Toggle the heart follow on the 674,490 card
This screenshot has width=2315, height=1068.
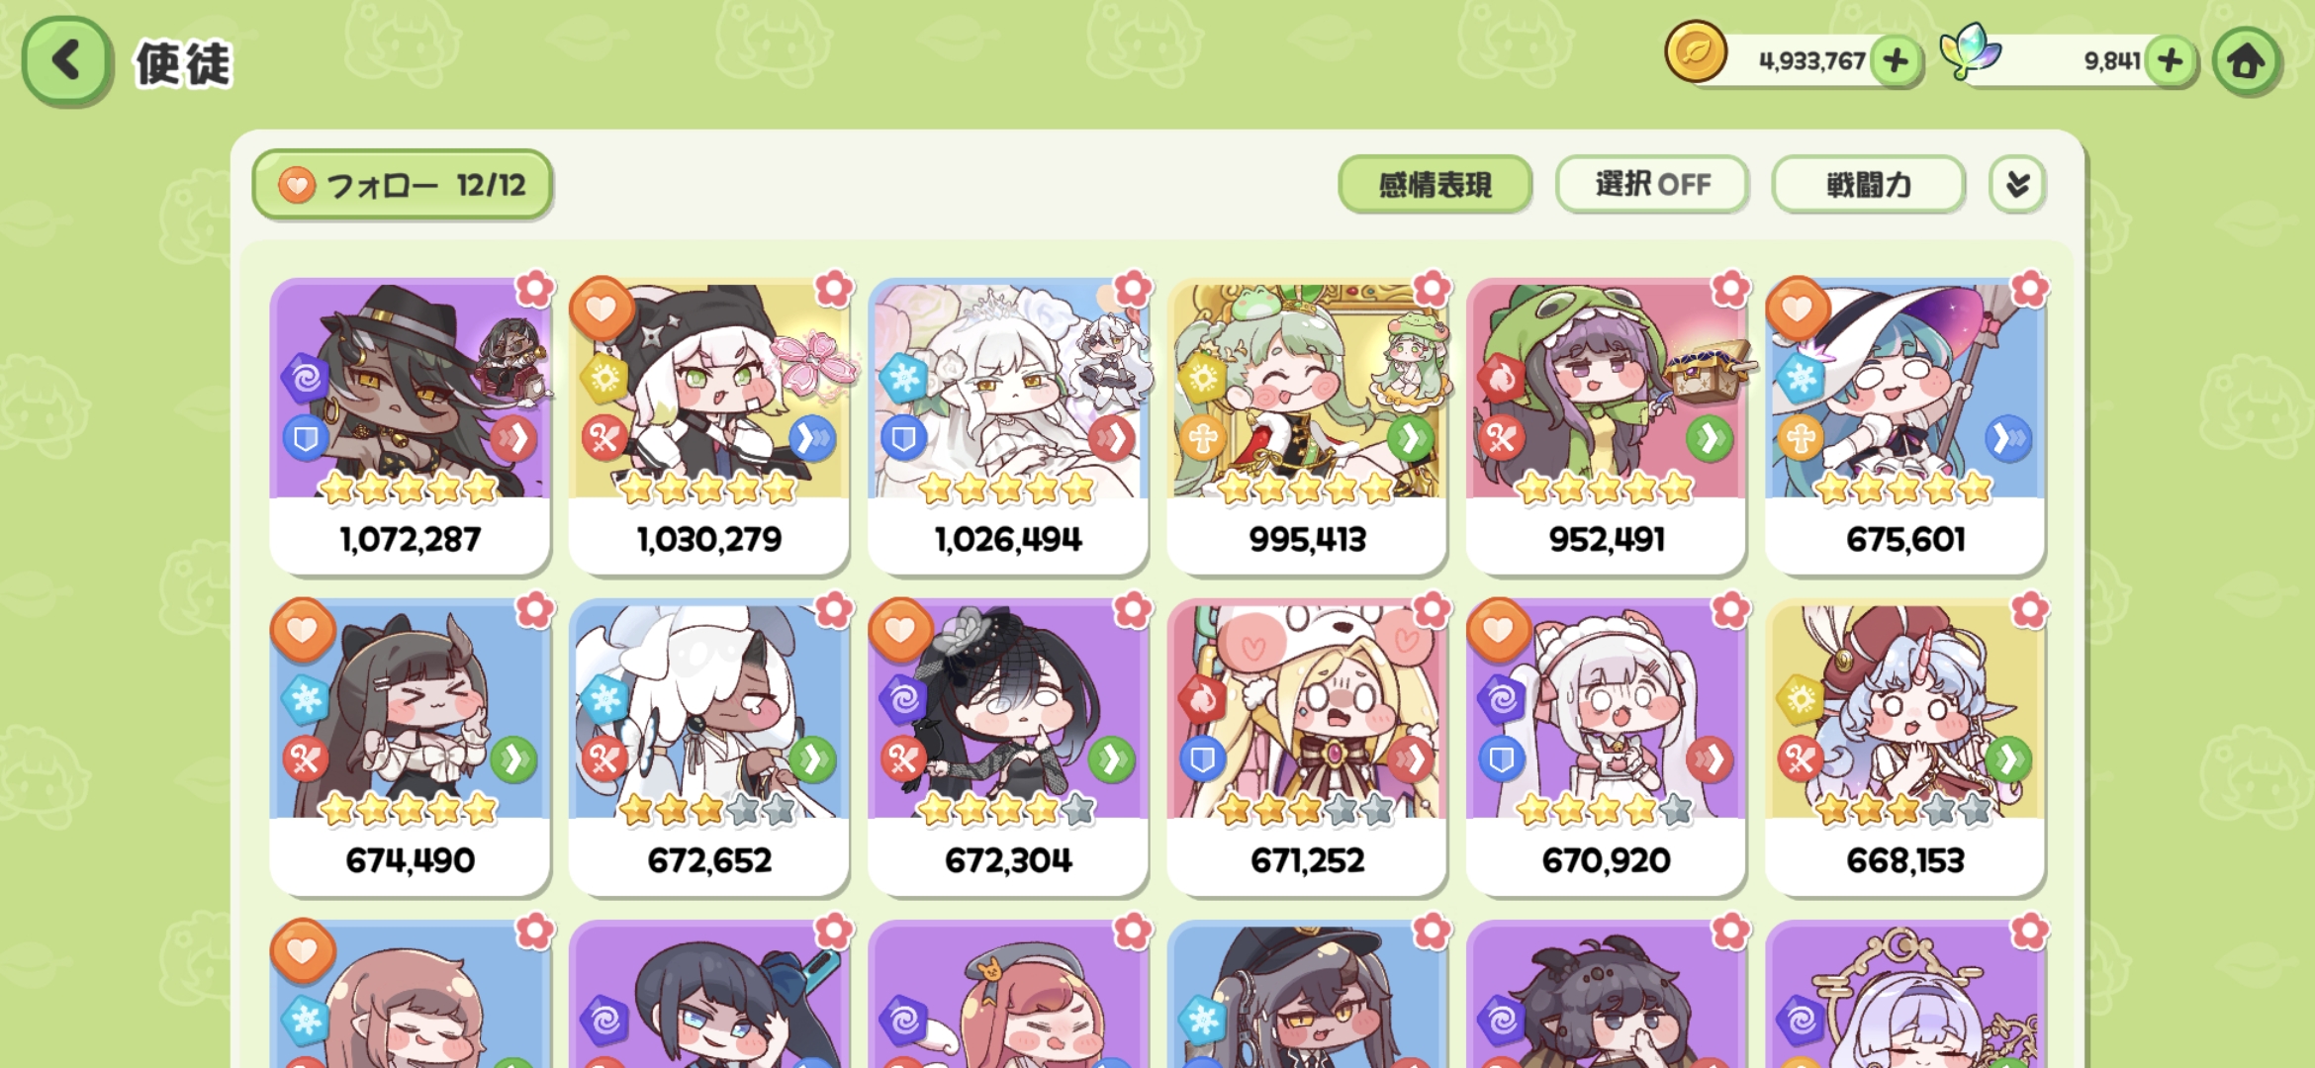point(303,630)
